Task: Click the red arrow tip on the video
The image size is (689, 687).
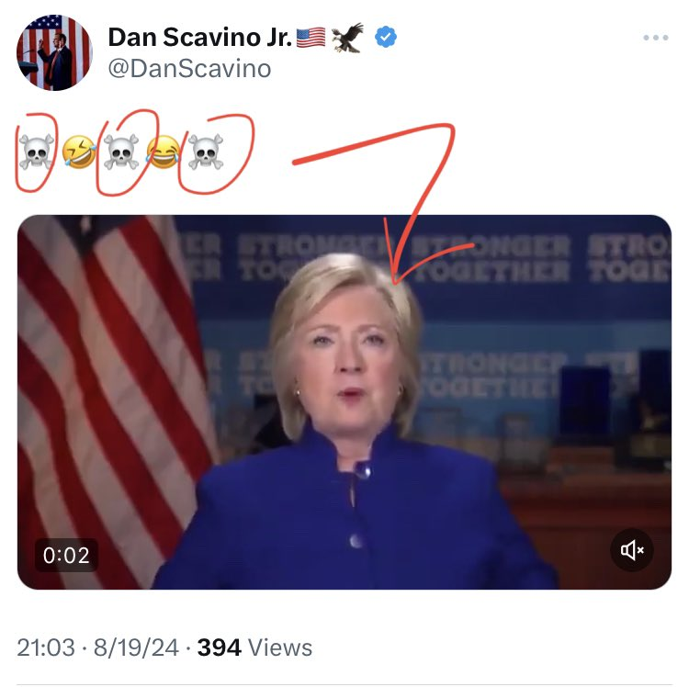Action: coord(393,279)
